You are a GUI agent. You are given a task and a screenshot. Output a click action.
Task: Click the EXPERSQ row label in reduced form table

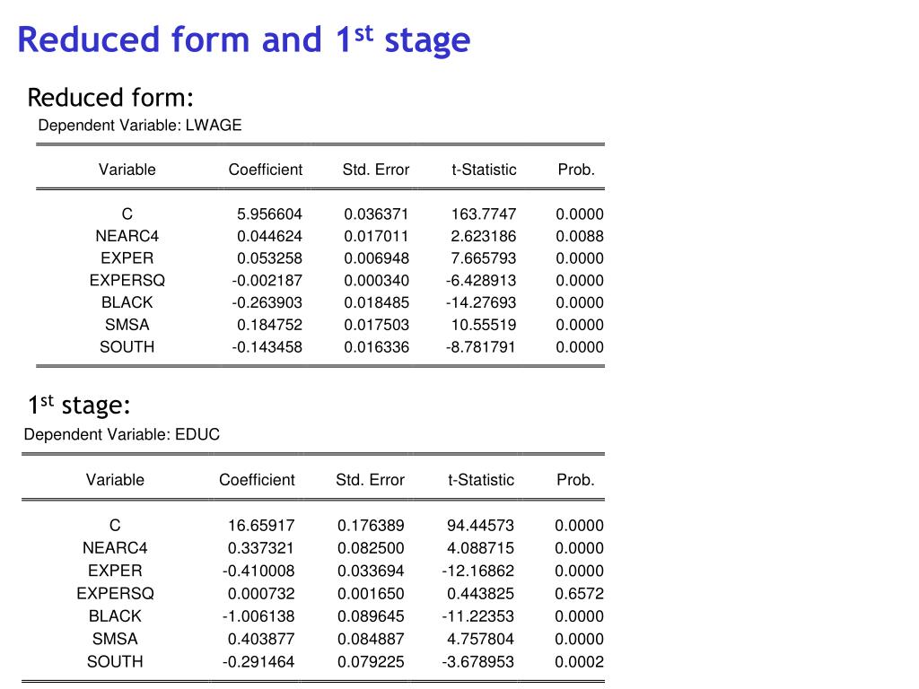coord(127,280)
